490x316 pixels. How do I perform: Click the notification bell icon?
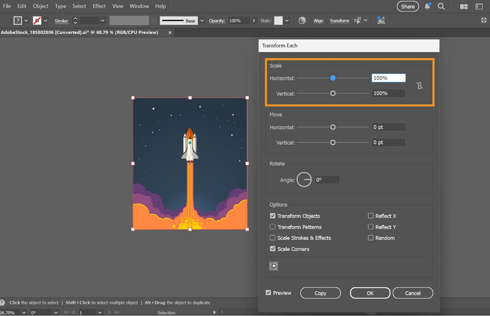(427, 6)
